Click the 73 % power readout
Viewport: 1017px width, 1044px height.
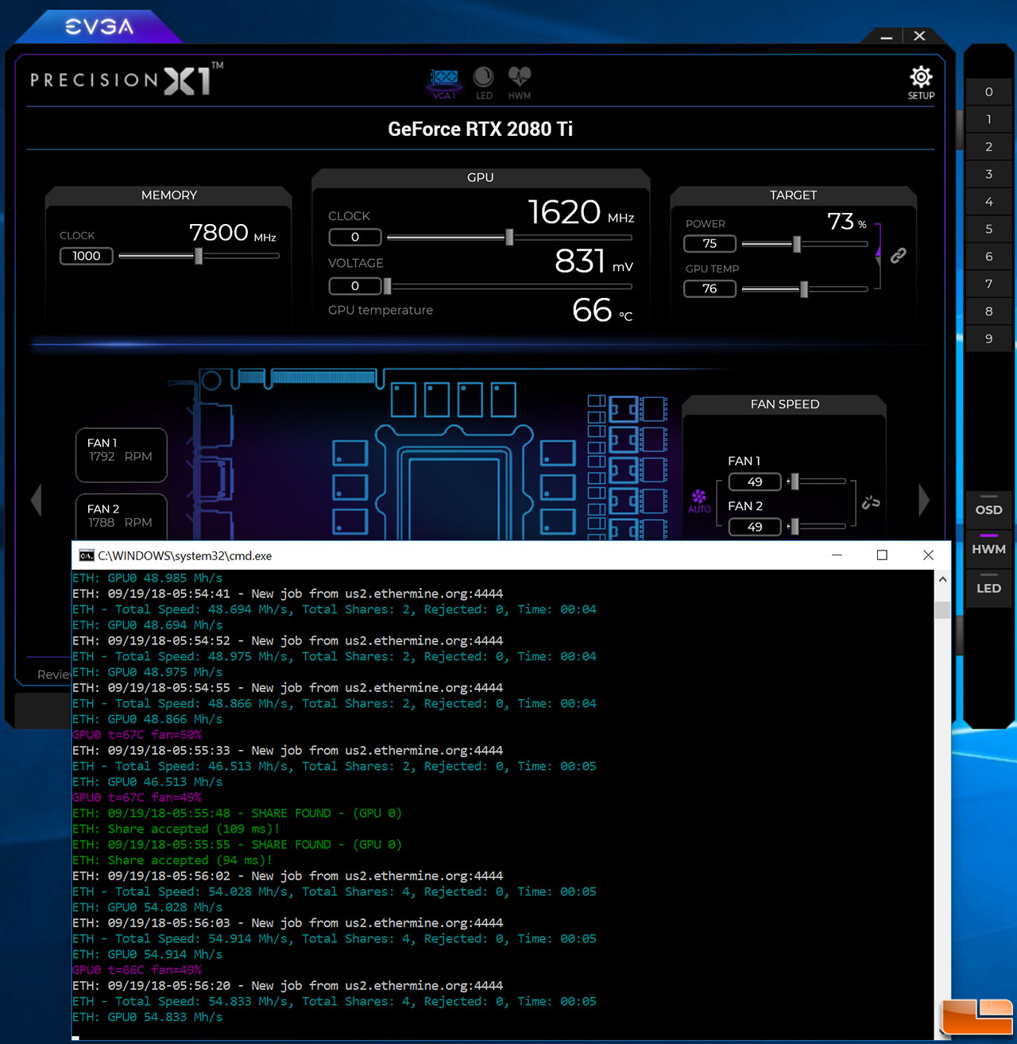click(847, 222)
